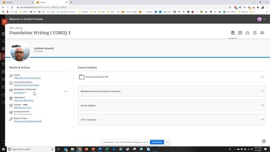The width and height of the screenshot is (270, 152).
Task: Click the Stop sharing button
Action: pos(157,142)
